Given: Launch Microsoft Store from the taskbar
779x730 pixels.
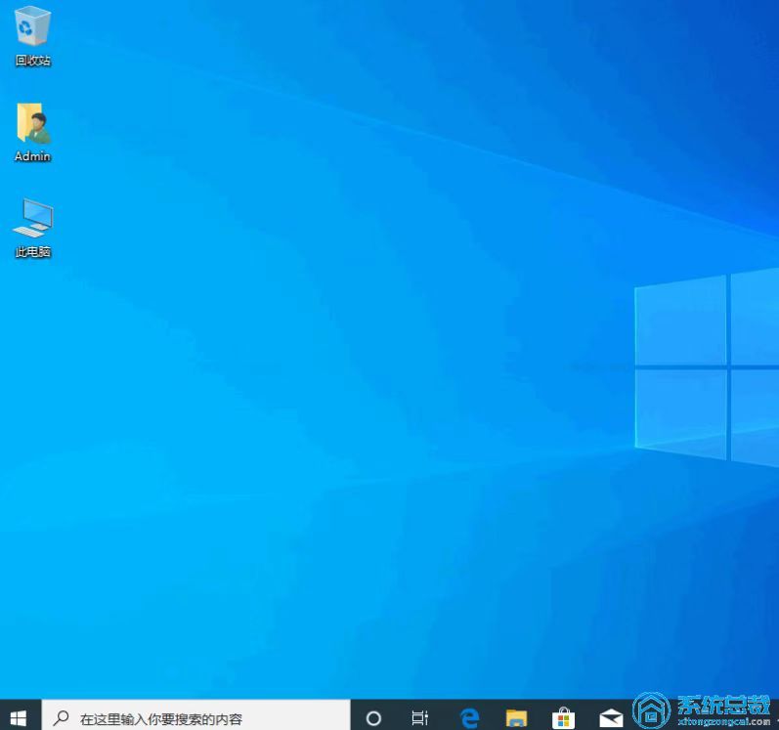Looking at the screenshot, I should [563, 718].
